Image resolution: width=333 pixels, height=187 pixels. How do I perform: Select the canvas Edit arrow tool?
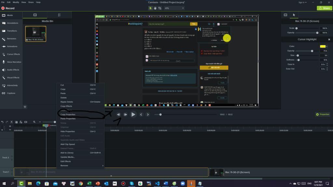point(150,8)
